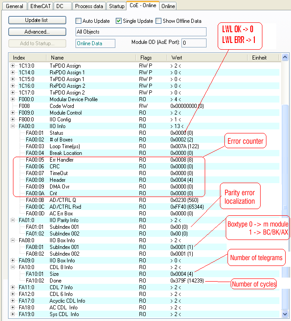Expand the 1C15:0 TxPDO Assign 1 node
Viewport: 291px width, 321px height.
pos(13,79)
